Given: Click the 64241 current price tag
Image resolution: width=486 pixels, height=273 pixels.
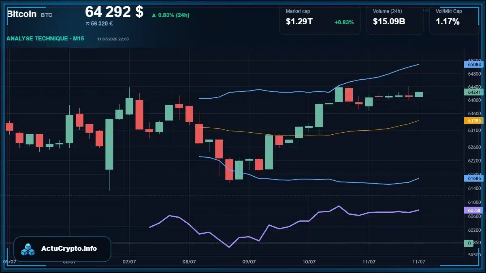Looking at the screenshot, I should click(x=474, y=92).
